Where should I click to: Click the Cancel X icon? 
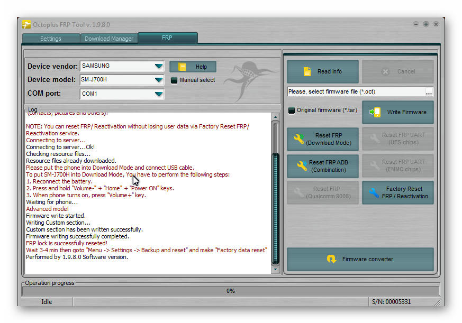pos(385,71)
